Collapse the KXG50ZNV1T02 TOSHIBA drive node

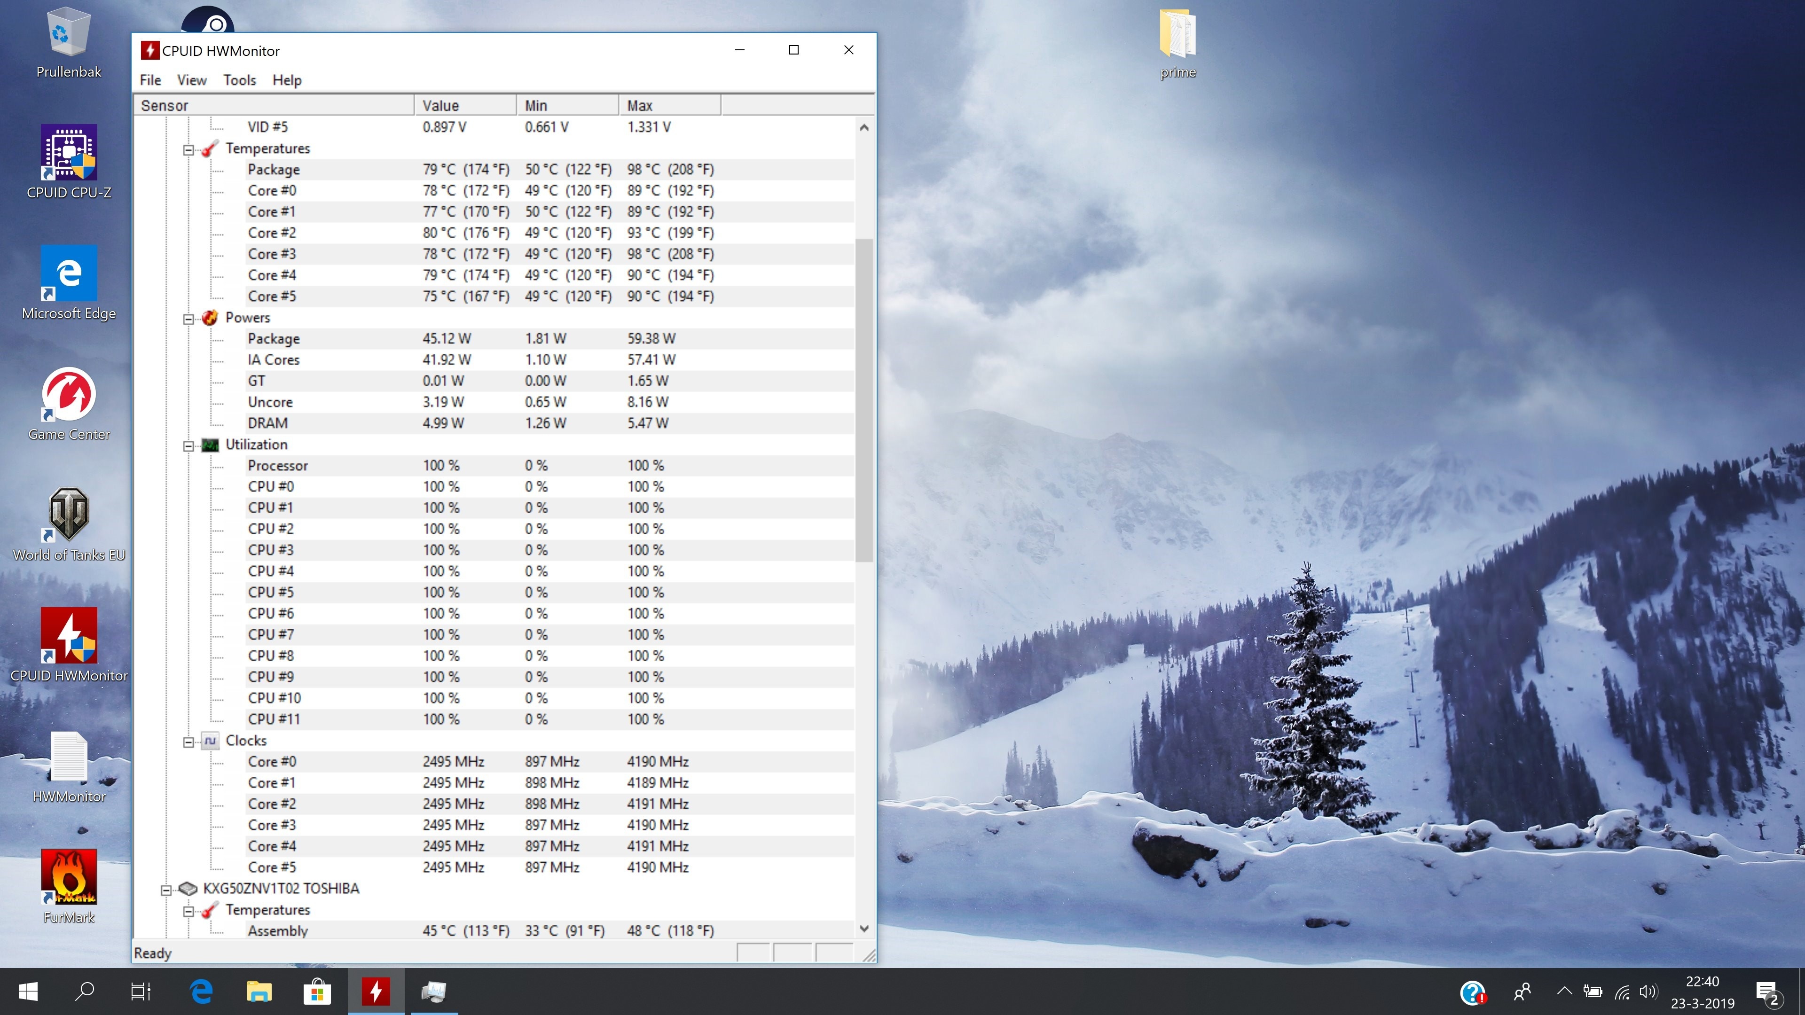point(166,890)
